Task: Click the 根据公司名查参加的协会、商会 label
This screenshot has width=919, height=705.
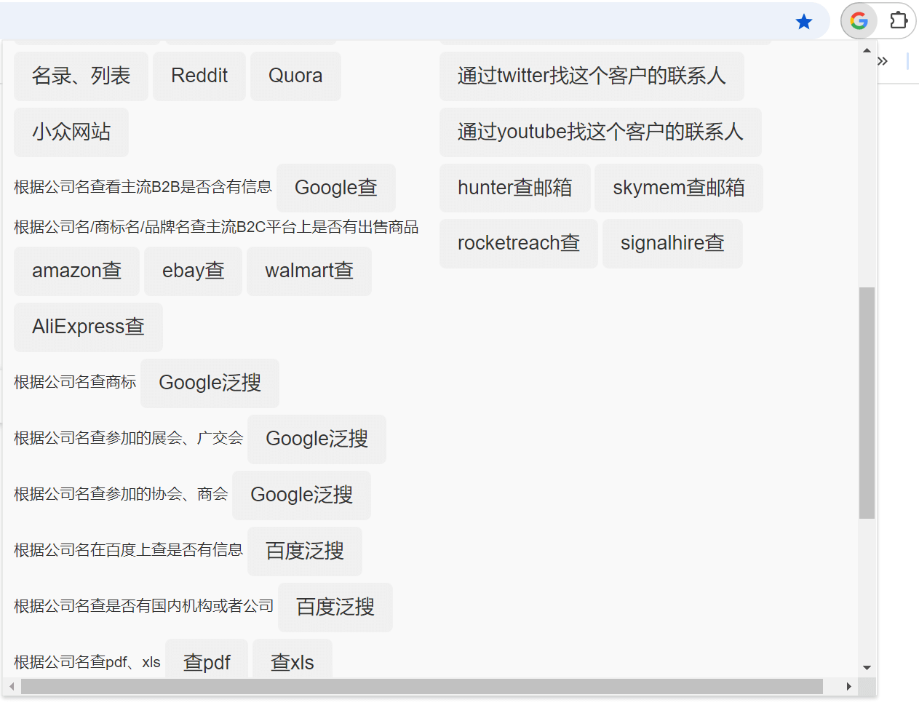Action: pyautogui.click(x=121, y=494)
